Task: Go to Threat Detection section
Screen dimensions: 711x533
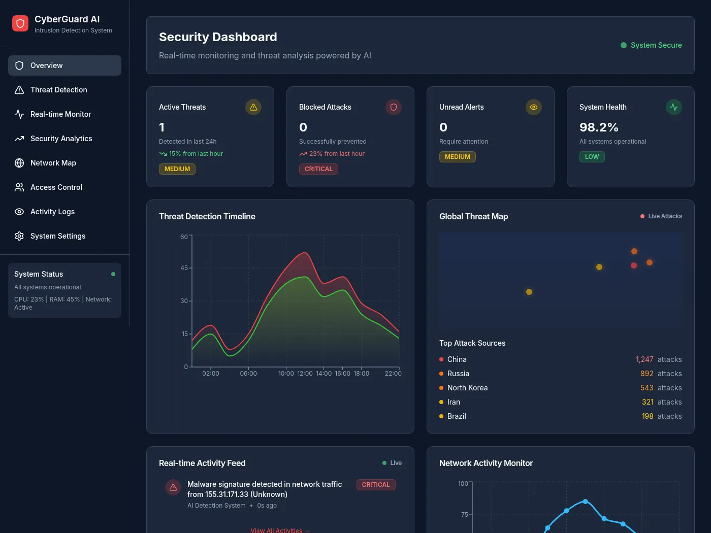Action: pos(64,90)
